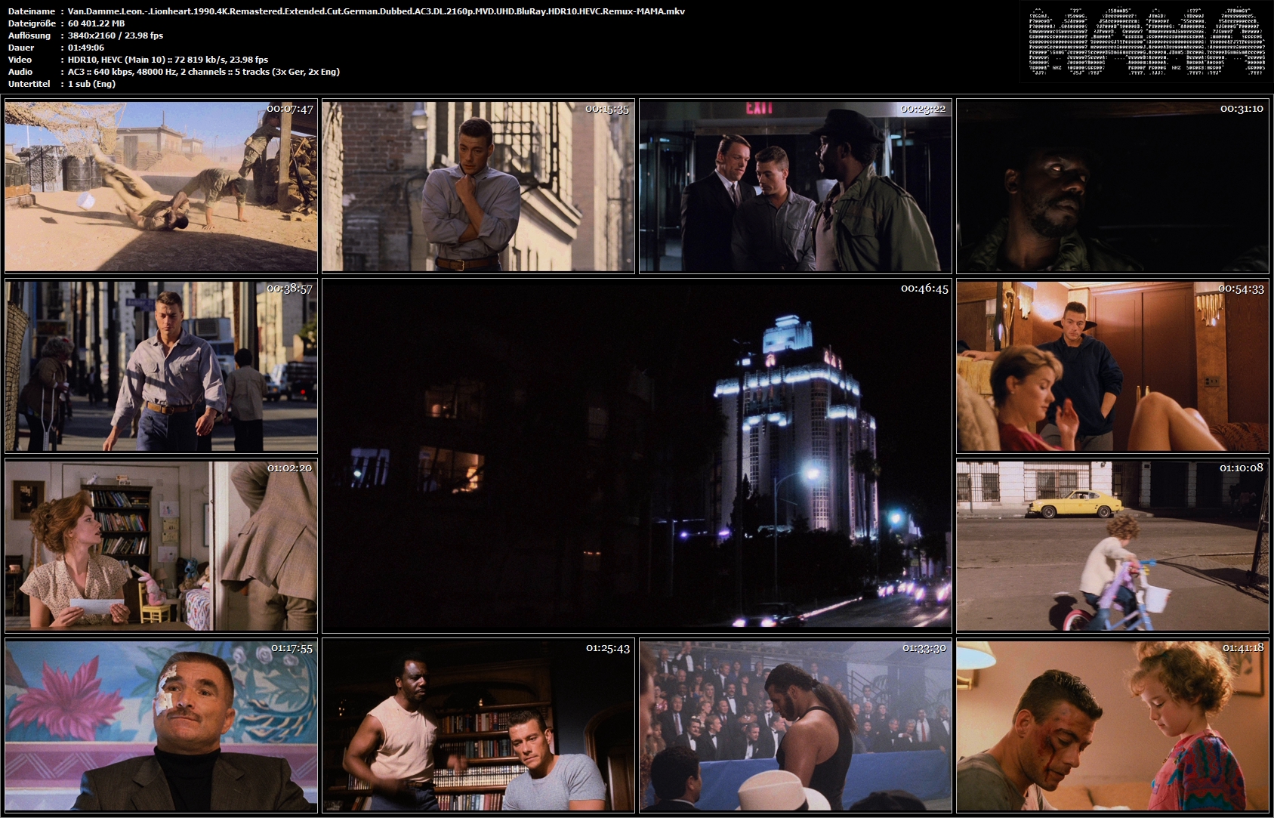Click the subtitle value 1 sub (Eng)
Image resolution: width=1274 pixels, height=818 pixels.
(91, 84)
